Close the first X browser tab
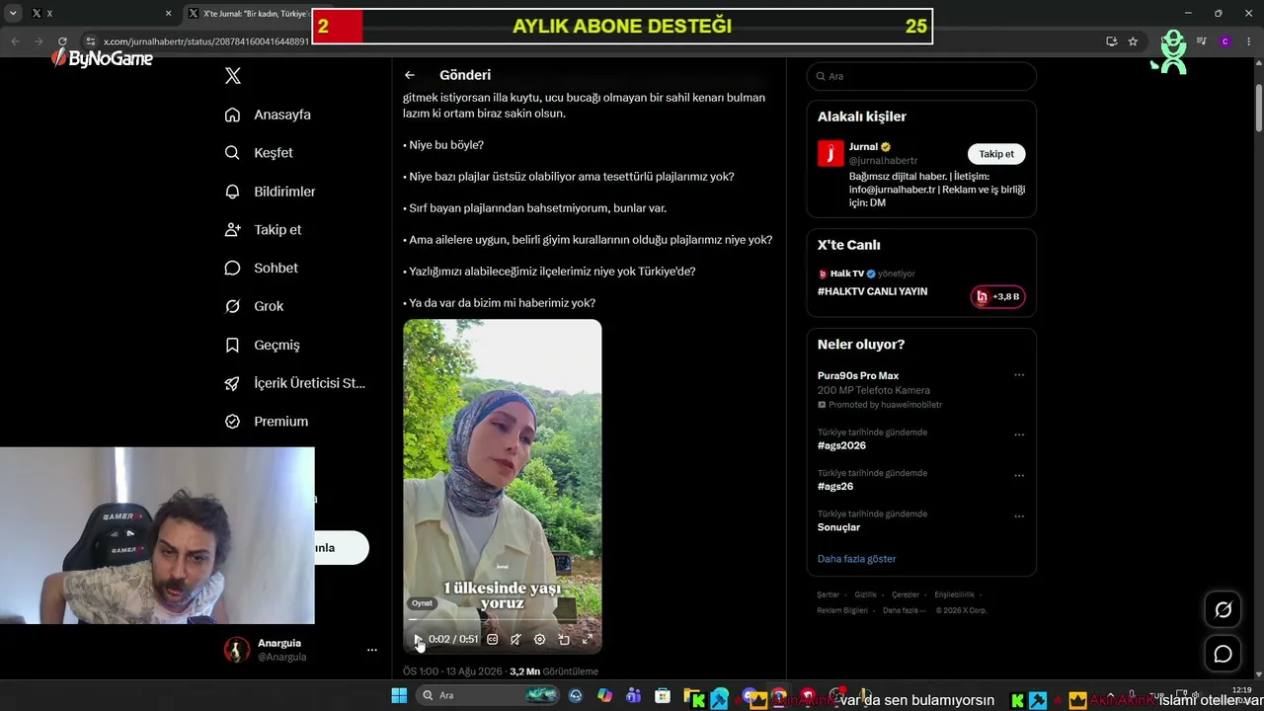This screenshot has width=1264, height=711. coord(168,14)
